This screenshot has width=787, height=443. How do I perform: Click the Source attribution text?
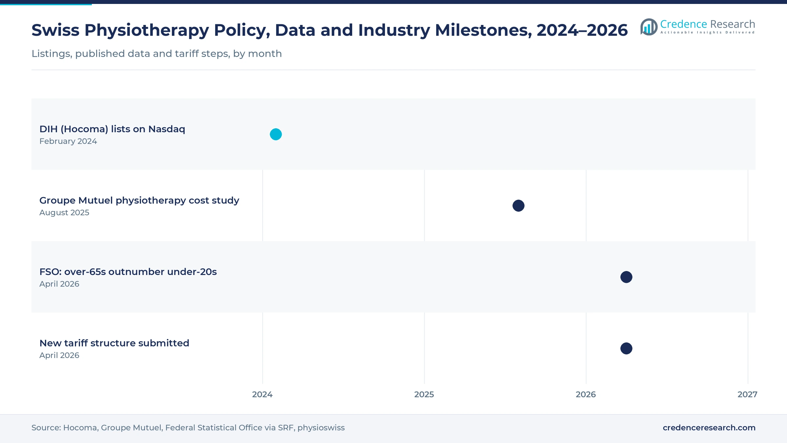point(188,428)
